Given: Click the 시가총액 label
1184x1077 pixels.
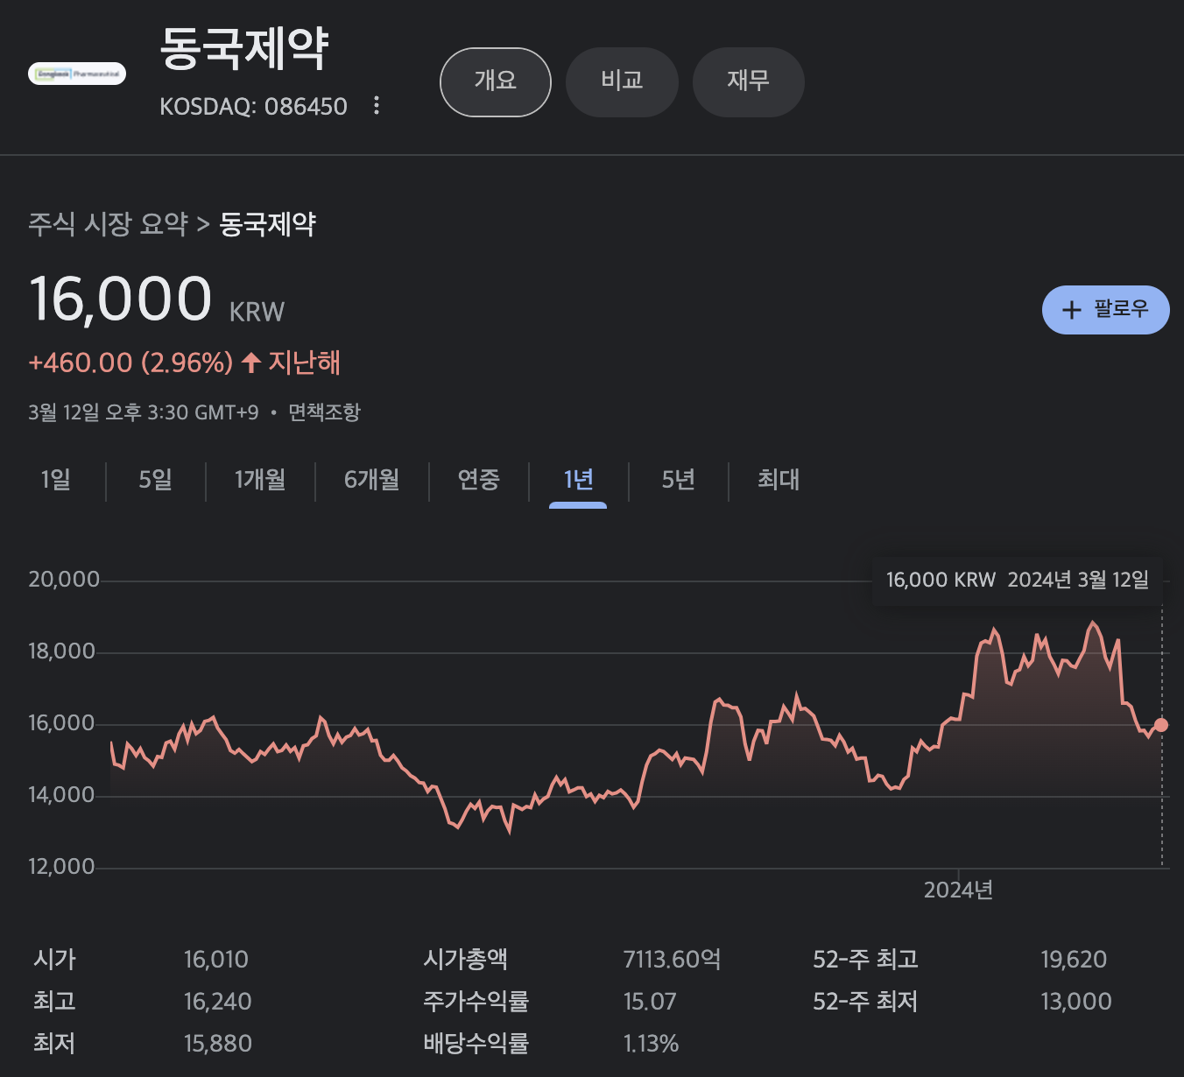Looking at the screenshot, I should (465, 960).
